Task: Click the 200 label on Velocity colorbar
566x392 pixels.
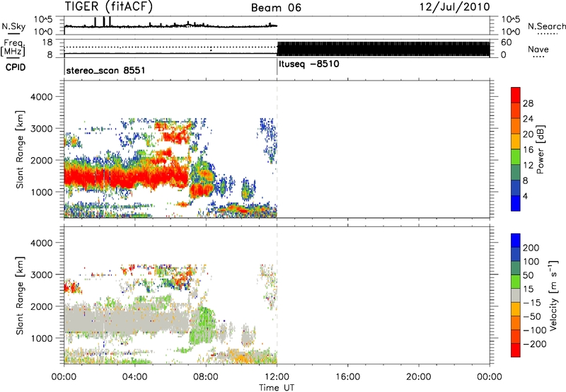Action: (x=531, y=248)
